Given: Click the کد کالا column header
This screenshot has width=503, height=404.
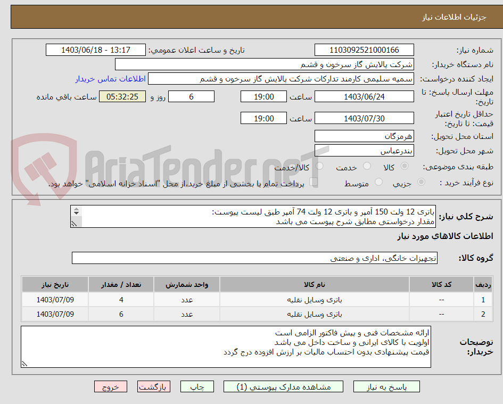Looking at the screenshot, I should [x=441, y=285].
